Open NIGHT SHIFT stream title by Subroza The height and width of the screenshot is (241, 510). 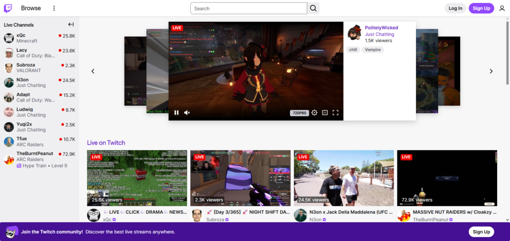click(248, 212)
